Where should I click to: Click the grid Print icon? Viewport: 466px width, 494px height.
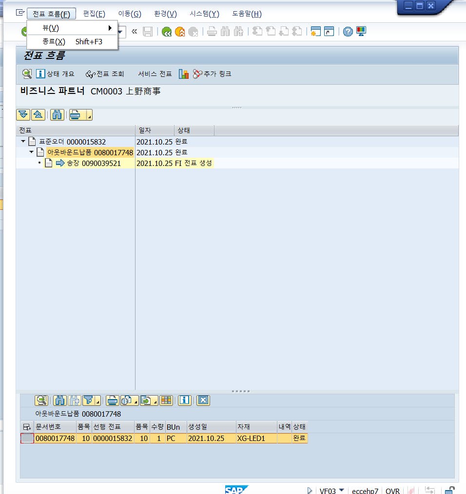(x=112, y=401)
